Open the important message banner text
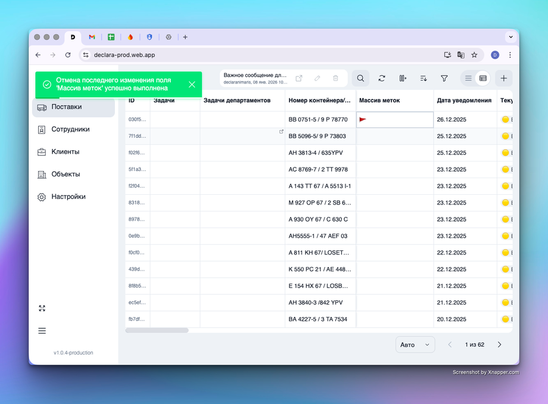Viewport: 548px width, 404px height. tap(255, 78)
